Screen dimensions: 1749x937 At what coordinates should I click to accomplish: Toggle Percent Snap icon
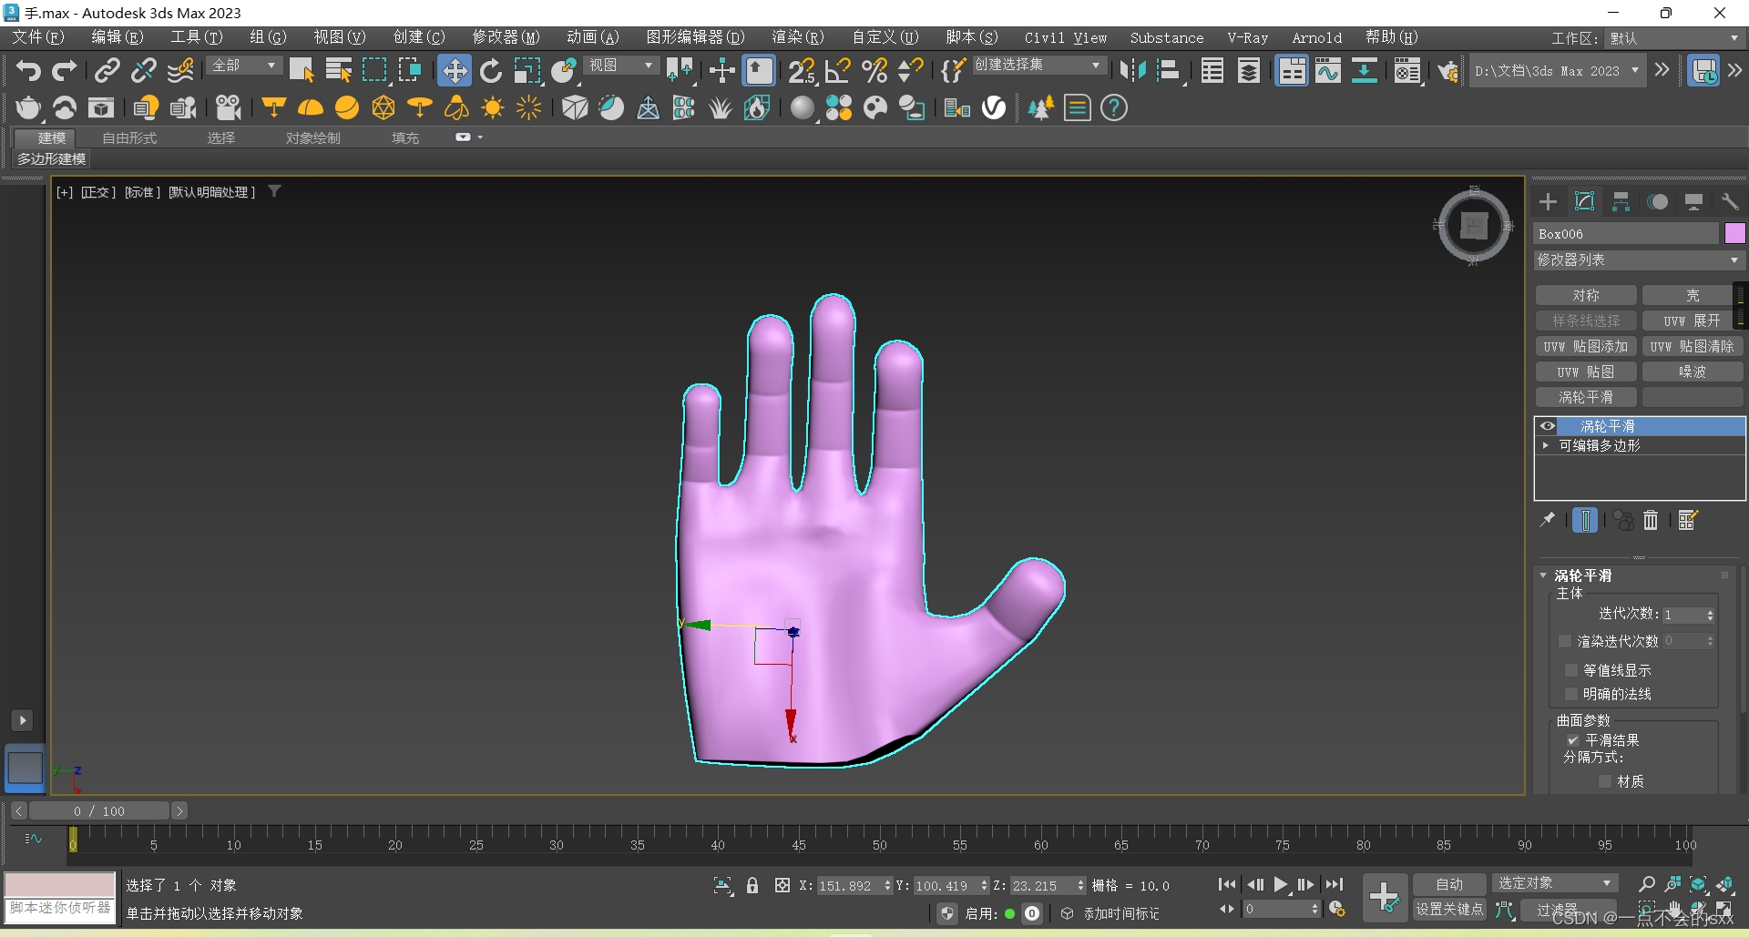874,71
